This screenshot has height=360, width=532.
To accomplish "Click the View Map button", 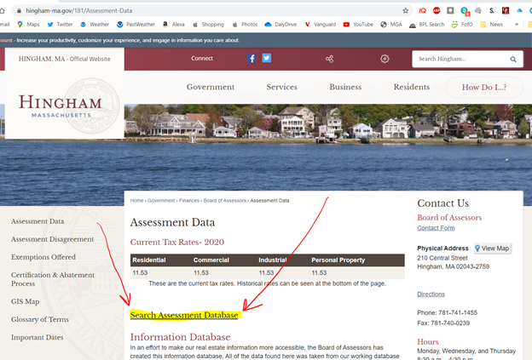I will pyautogui.click(x=493, y=249).
